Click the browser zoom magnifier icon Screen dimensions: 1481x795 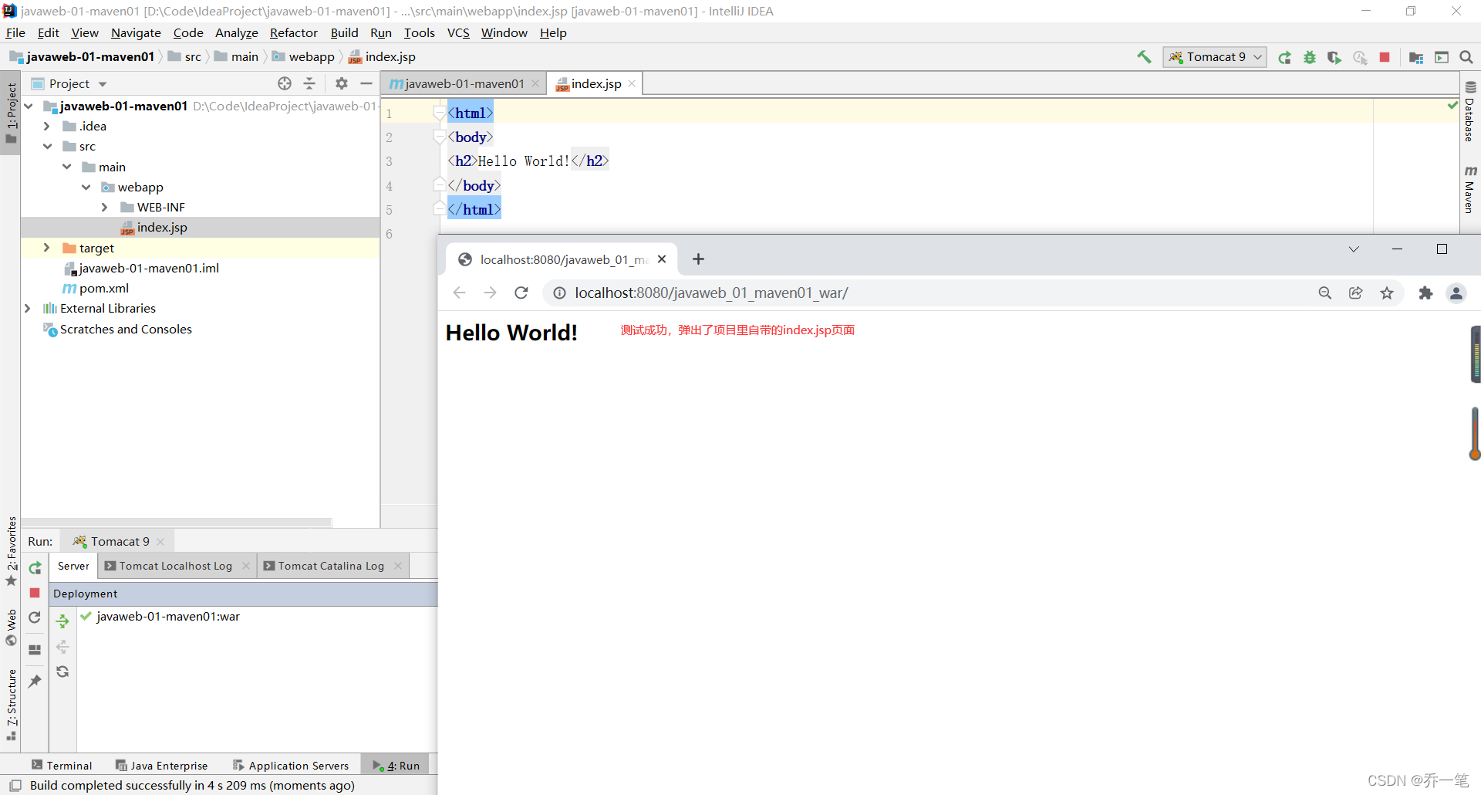[x=1325, y=293]
